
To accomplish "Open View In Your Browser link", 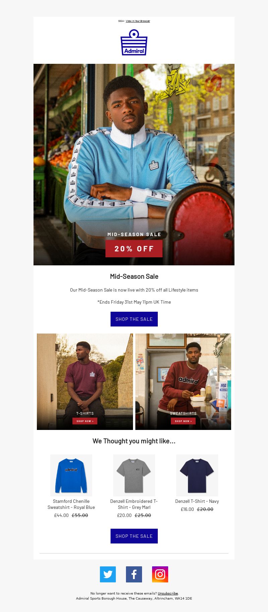I will (138, 21).
